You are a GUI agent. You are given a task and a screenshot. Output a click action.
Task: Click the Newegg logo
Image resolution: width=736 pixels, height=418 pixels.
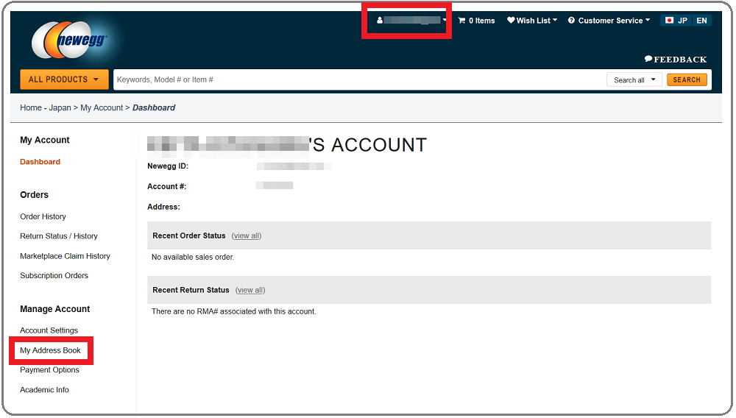(x=69, y=40)
